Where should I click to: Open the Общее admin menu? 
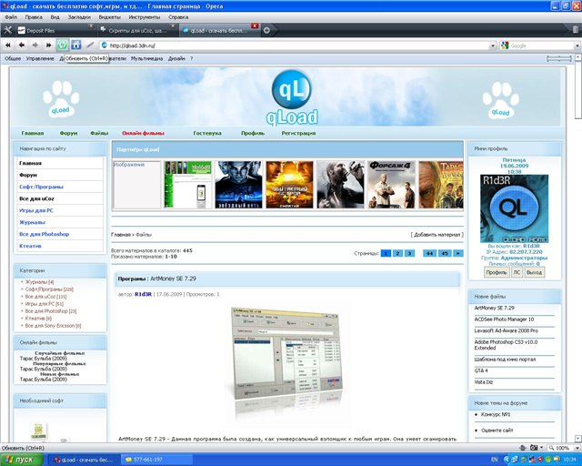(x=13, y=59)
